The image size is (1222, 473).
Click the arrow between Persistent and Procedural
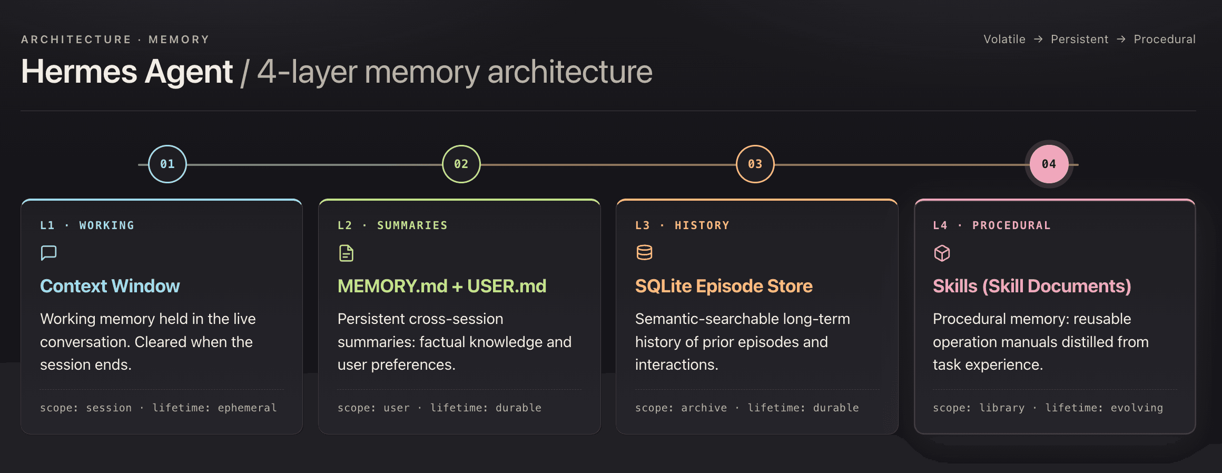click(x=1121, y=40)
